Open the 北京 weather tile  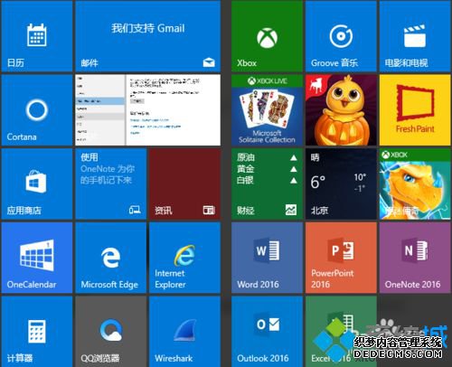pos(341,183)
